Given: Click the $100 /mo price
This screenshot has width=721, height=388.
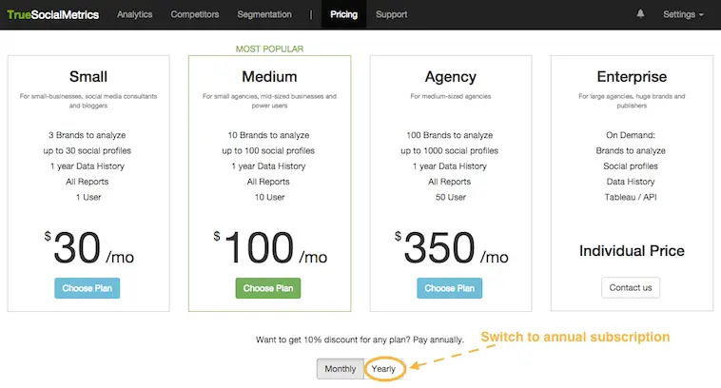Looking at the screenshot, I should click(269, 248).
